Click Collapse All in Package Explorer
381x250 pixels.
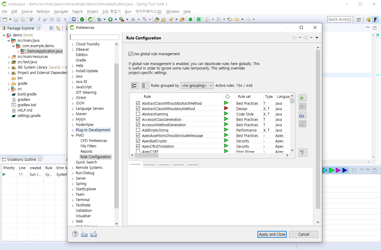tap(51, 28)
